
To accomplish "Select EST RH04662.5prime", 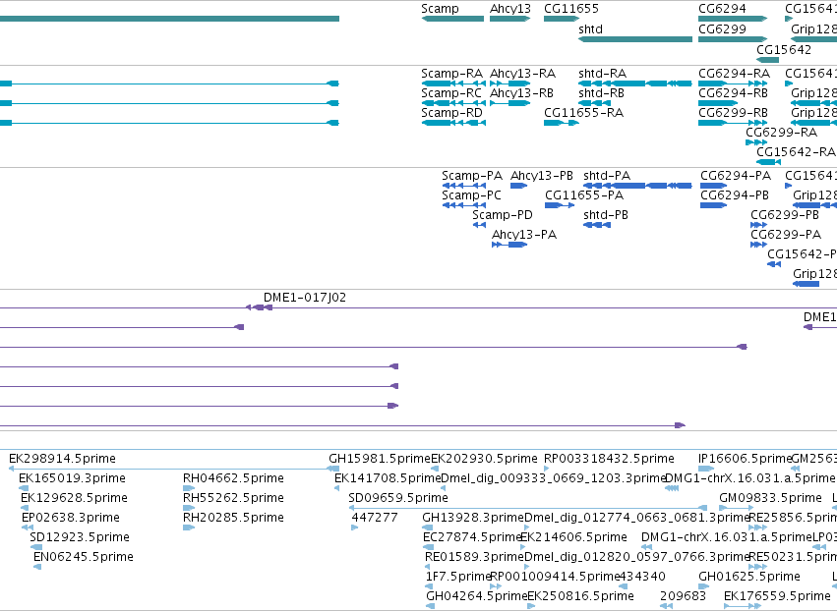I will coord(189,488).
